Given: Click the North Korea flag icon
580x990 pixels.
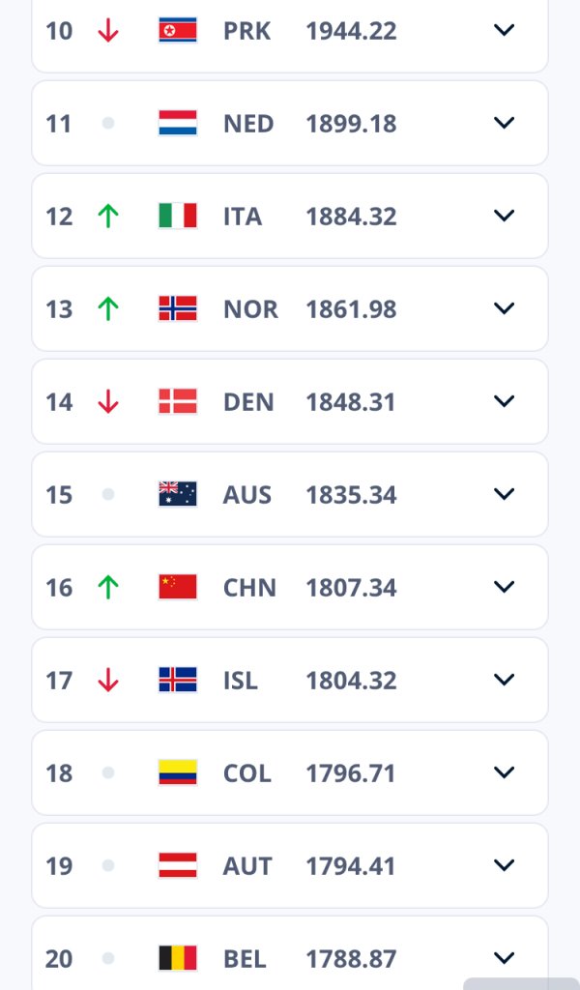Looking at the screenshot, I should point(177,30).
